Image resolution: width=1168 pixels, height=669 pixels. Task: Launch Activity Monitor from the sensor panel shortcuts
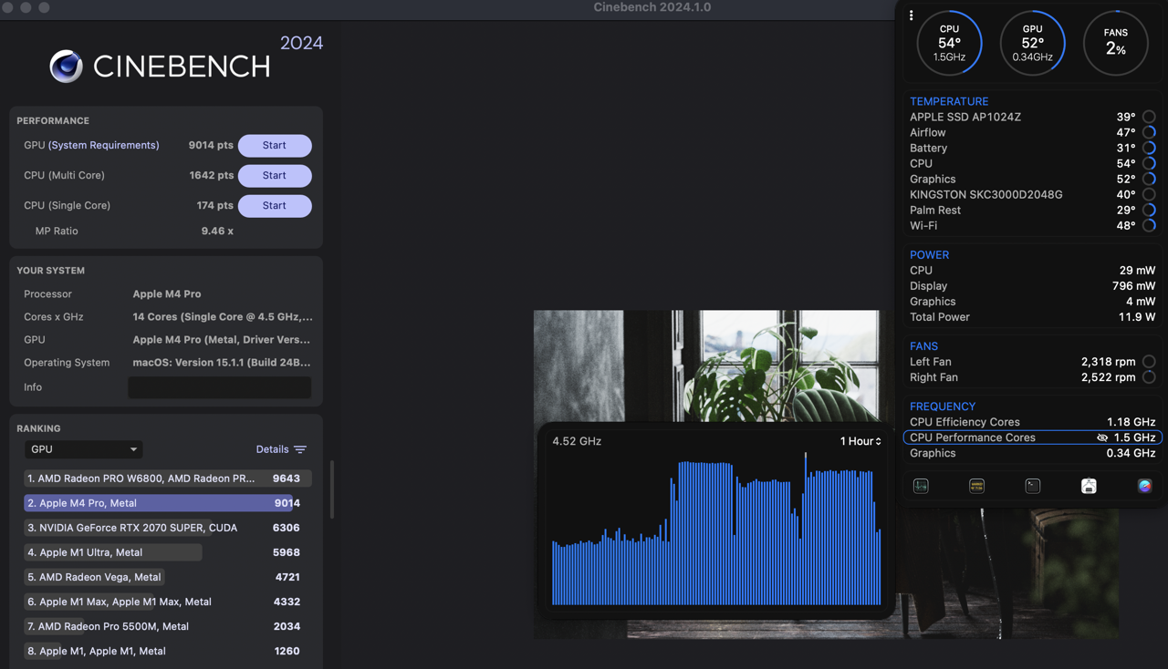[921, 486]
